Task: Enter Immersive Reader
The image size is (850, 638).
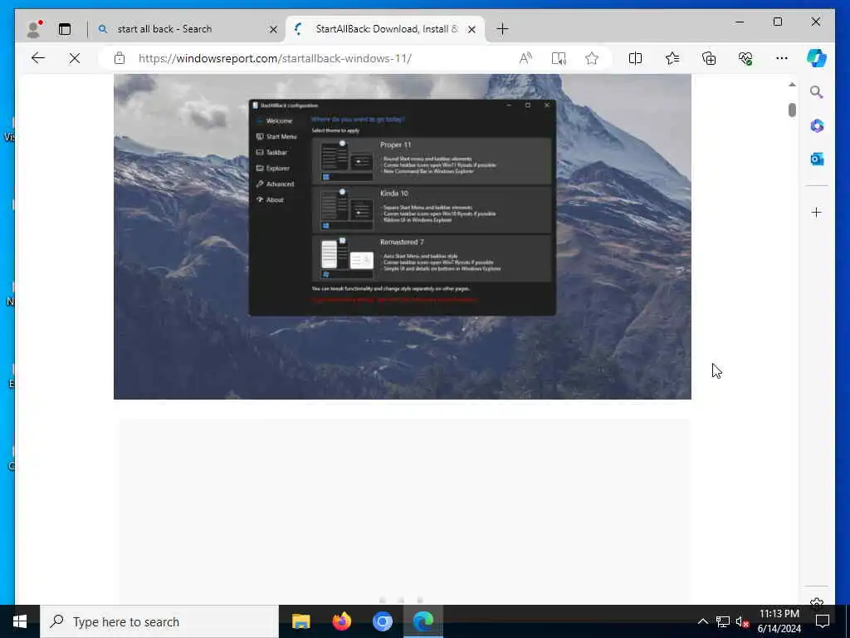Action: click(559, 58)
